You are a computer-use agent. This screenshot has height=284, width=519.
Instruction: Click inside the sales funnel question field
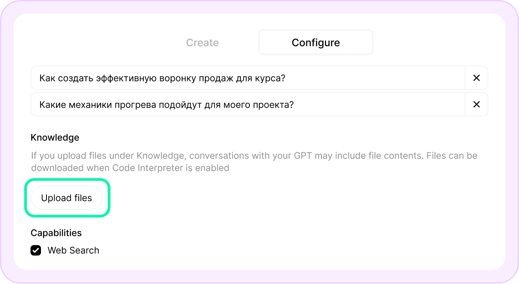point(228,78)
